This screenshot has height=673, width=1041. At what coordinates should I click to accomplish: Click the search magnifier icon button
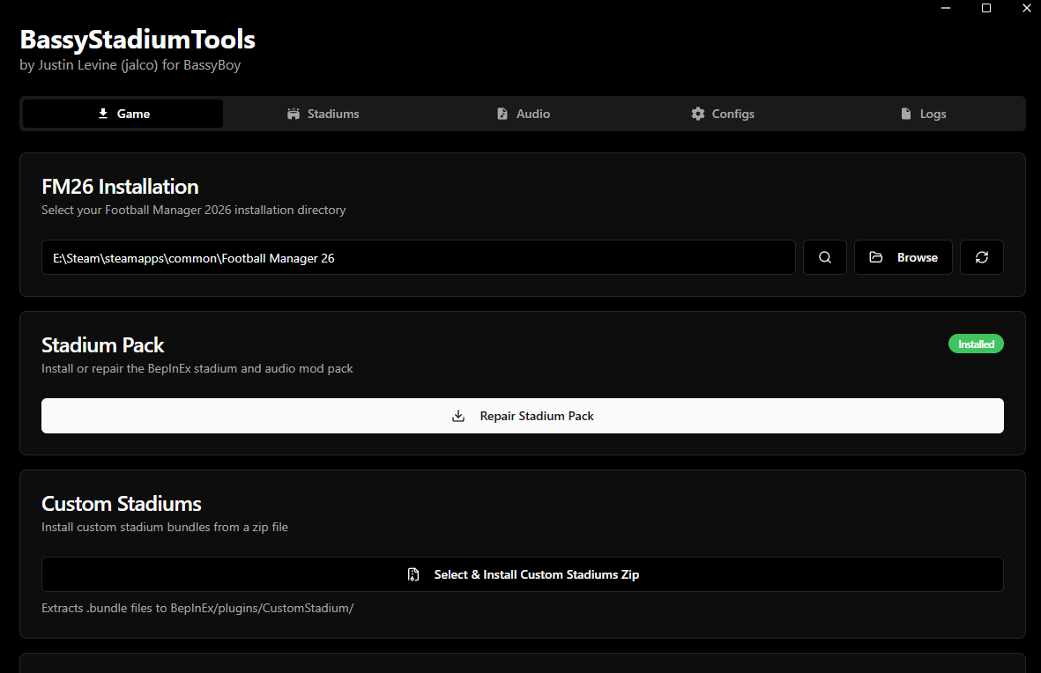pos(824,257)
